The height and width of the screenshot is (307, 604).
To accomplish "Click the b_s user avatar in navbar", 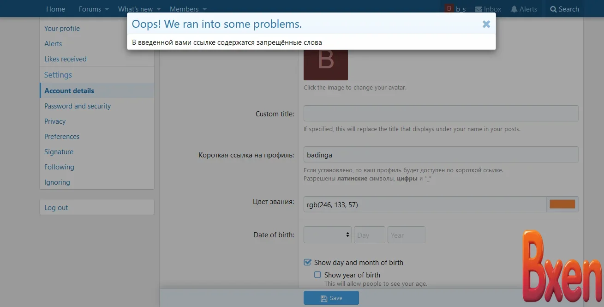I will pyautogui.click(x=449, y=9).
